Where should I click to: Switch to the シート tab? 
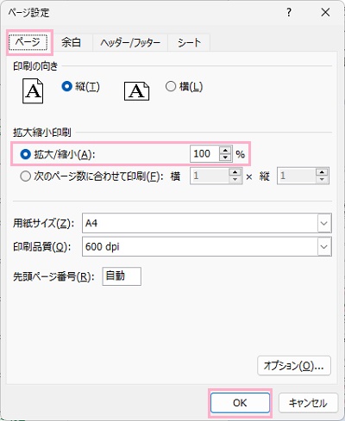click(189, 43)
